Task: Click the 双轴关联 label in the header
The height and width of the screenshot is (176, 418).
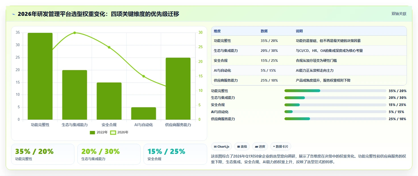Action: (x=399, y=14)
